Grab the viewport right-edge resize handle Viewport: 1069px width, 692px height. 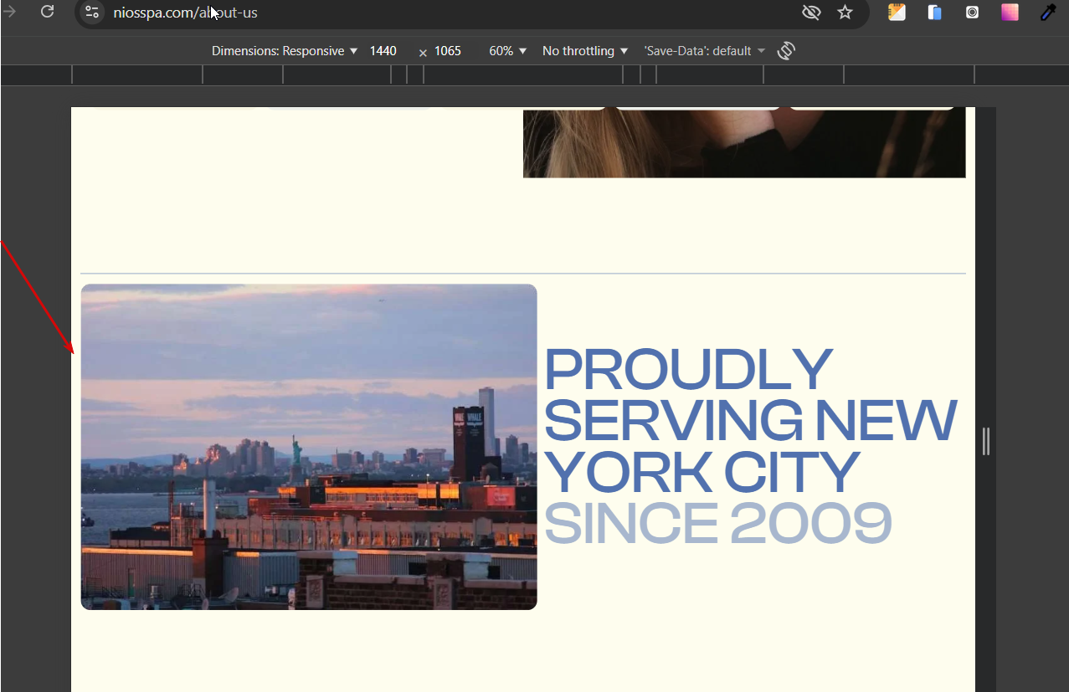click(x=986, y=441)
